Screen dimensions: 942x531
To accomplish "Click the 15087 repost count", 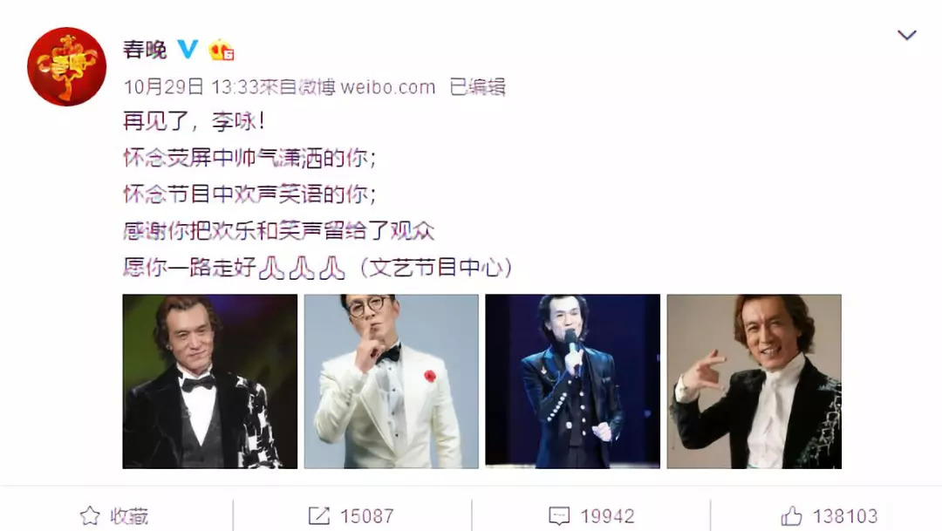I will click(367, 515).
